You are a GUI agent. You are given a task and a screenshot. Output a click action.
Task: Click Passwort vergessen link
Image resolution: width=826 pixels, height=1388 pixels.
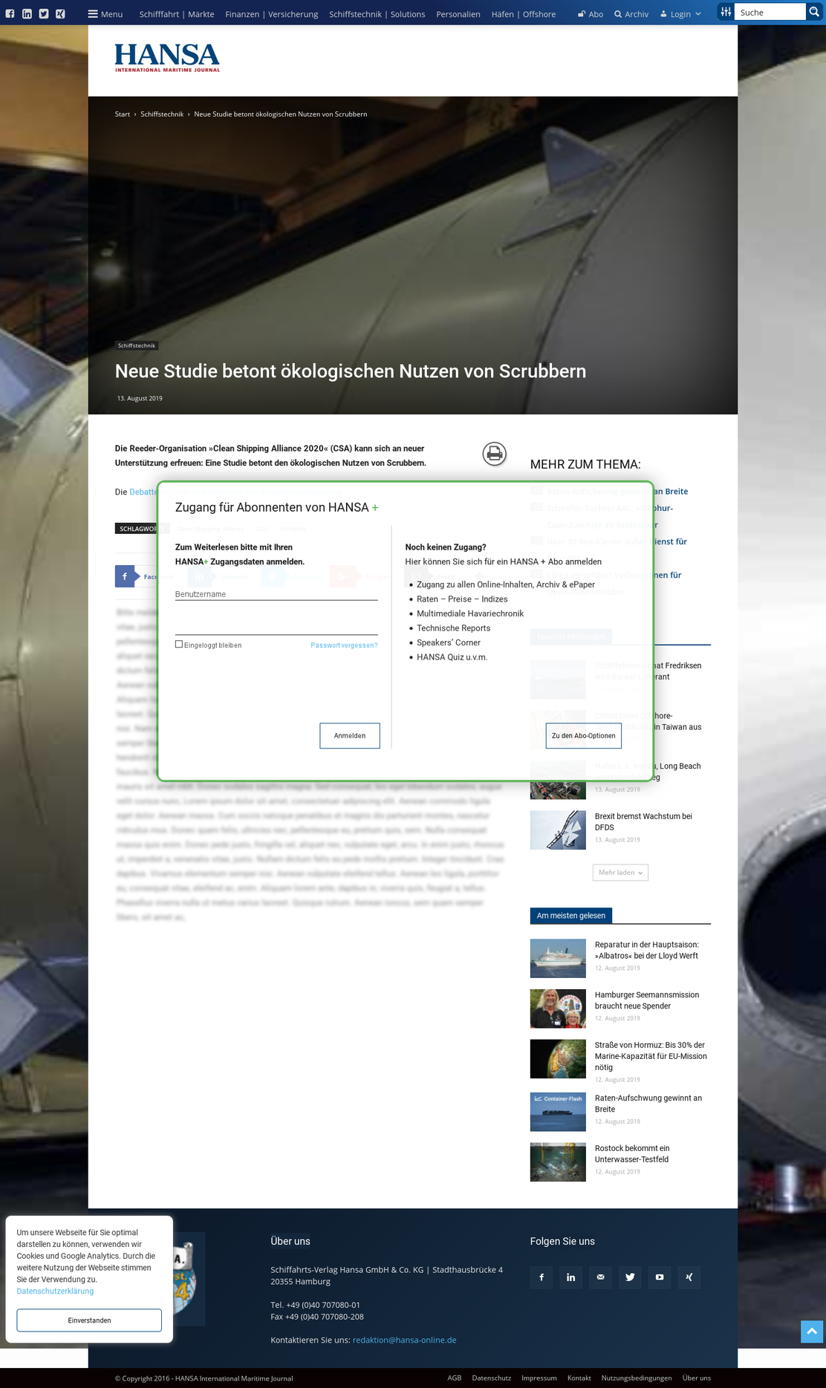(344, 645)
